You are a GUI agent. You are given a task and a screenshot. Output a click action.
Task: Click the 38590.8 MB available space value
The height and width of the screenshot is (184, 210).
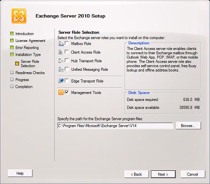click(x=189, y=108)
